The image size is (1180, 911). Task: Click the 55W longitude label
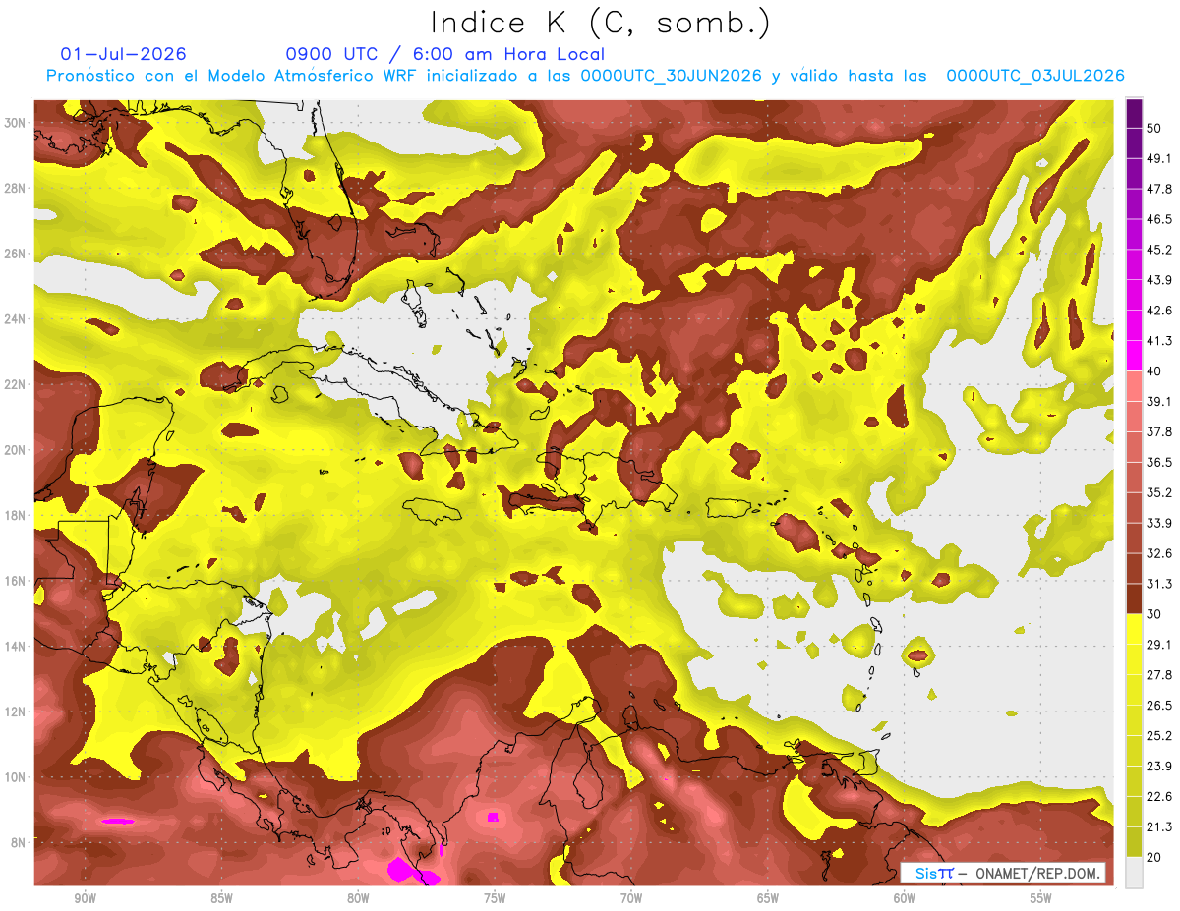click(x=1041, y=898)
